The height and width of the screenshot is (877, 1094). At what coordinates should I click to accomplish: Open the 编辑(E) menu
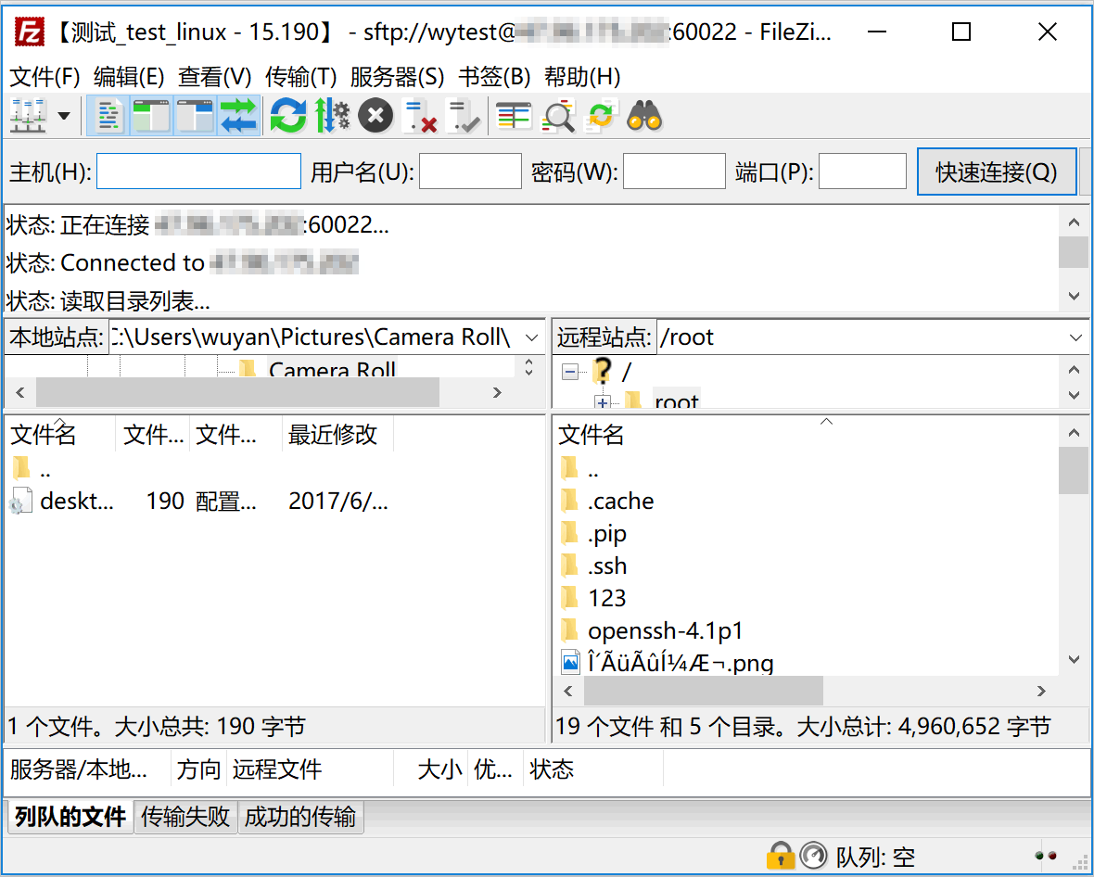click(x=129, y=77)
